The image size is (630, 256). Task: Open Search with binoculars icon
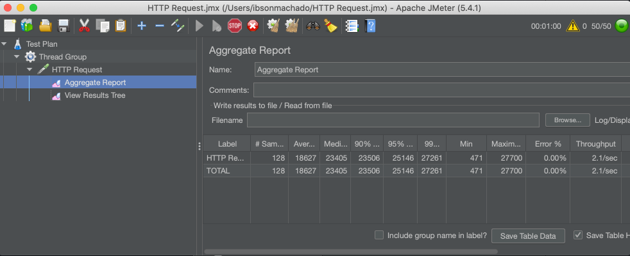(312, 26)
